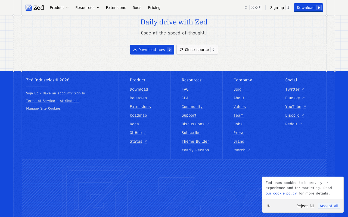
Task: Click the external arrow next to Bluesky
Action: [x=303, y=98]
